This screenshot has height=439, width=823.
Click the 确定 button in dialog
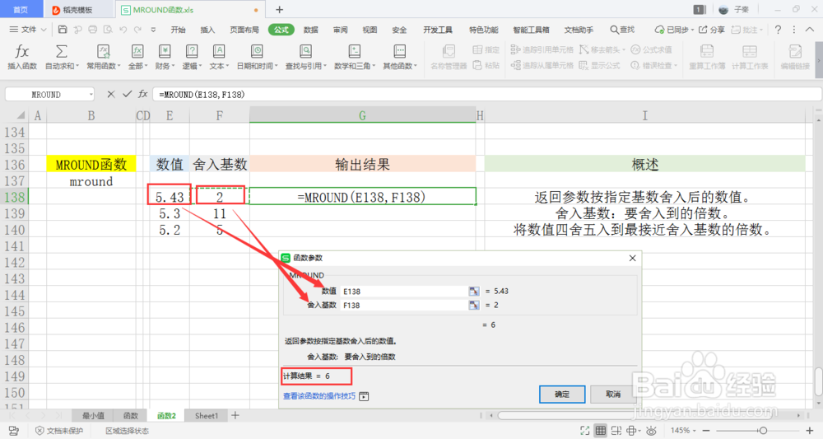pos(562,395)
